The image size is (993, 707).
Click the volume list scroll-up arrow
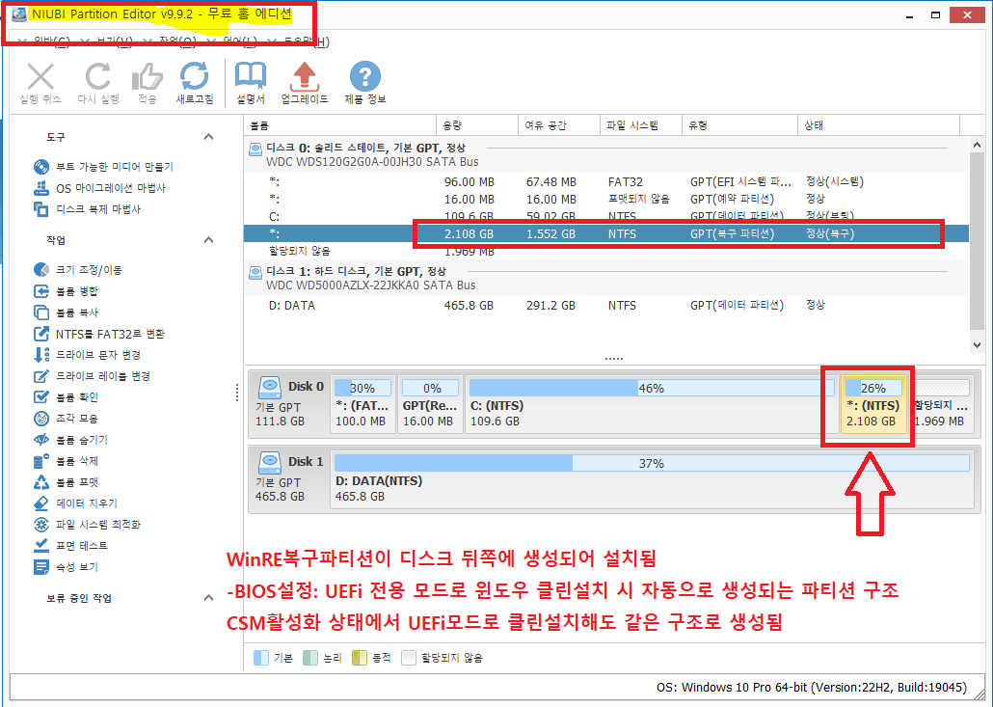pos(977,145)
